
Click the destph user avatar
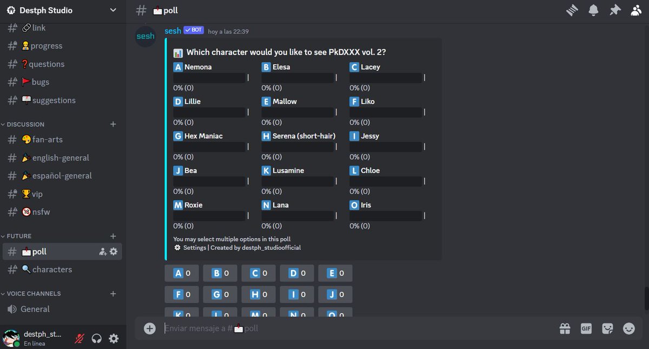point(11,338)
